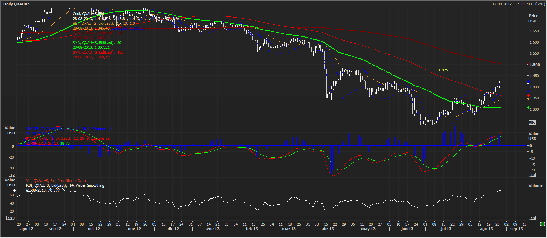Click the white diamond RSI marker on left axis

click(x=15, y=190)
